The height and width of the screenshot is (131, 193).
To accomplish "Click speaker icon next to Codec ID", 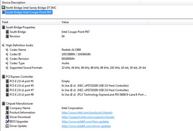I will (7, 54).
